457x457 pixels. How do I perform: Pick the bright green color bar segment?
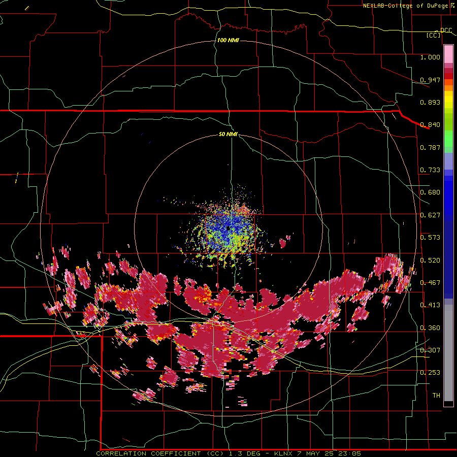coord(448,139)
